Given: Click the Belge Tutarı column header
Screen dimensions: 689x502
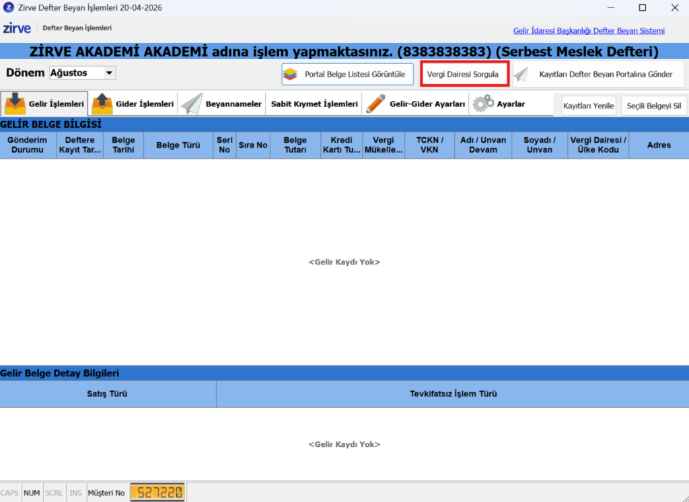Looking at the screenshot, I should click(x=295, y=145).
